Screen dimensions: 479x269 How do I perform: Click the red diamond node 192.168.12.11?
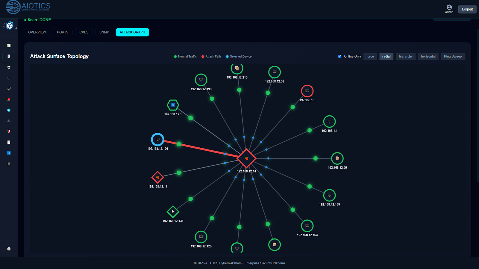click(x=157, y=177)
